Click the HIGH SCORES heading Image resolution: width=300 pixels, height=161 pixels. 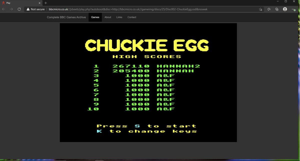(147, 57)
